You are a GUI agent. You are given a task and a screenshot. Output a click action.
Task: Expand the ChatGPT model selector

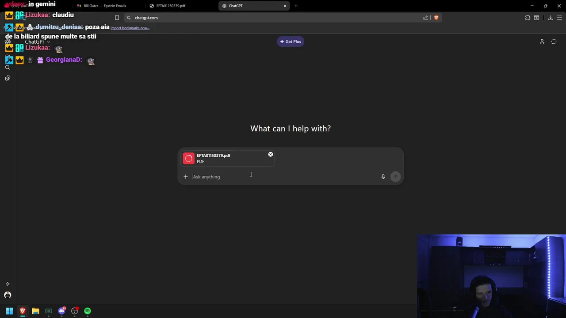[x=38, y=42]
